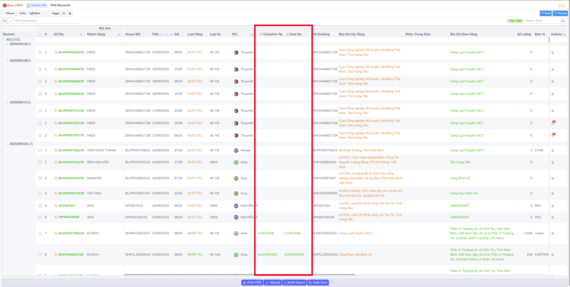The width and height of the screenshot is (570, 287).
Task: Click into the Search Term field
Action: point(541,21)
